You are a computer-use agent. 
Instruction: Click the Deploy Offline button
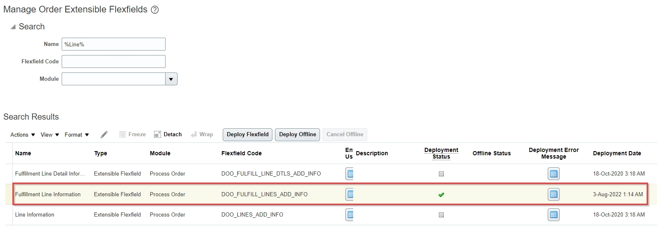coord(297,135)
